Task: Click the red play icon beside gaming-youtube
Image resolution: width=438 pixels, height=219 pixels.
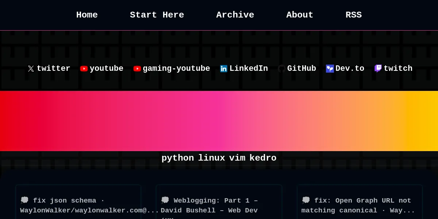Action: click(x=137, y=69)
